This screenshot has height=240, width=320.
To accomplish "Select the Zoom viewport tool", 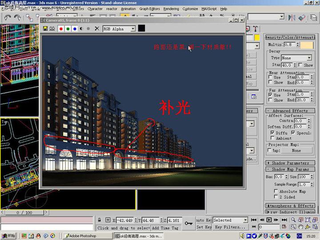I will pos(293,220).
